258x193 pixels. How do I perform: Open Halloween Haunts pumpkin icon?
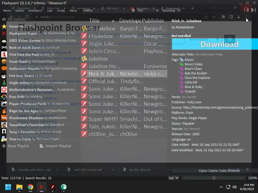4,68
